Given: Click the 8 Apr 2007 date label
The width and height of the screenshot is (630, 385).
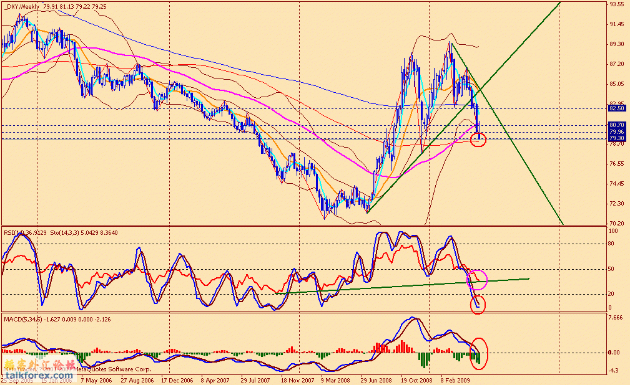Looking at the screenshot, I should pyautogui.click(x=215, y=380).
